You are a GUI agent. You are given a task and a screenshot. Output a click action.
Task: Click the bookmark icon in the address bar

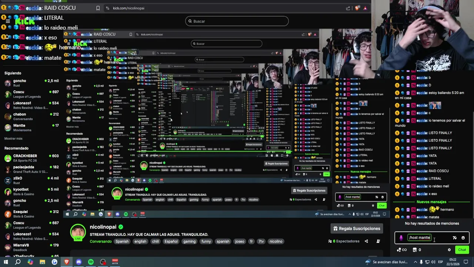coord(98,8)
